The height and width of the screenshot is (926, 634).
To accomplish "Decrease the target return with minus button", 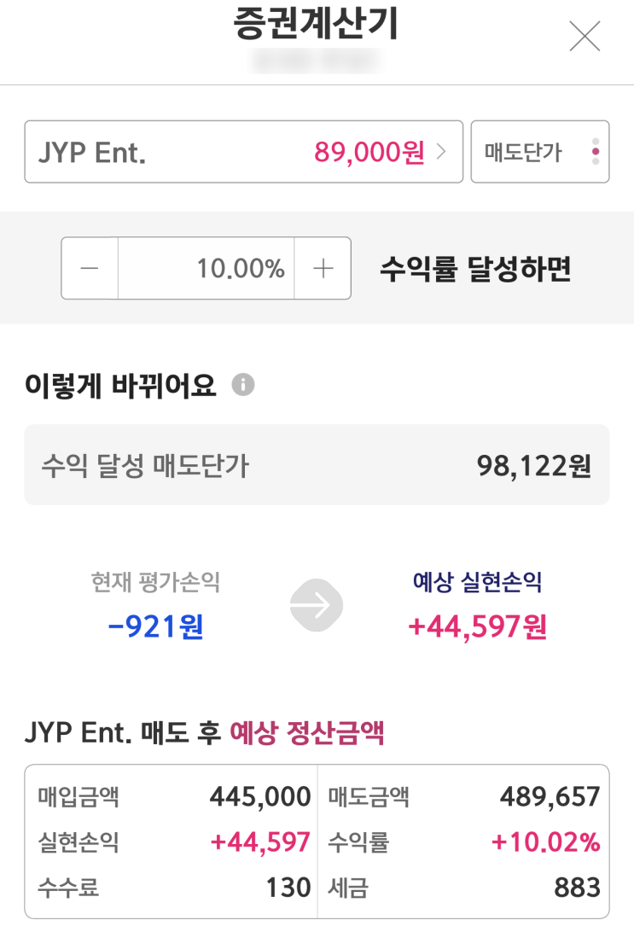I will (x=90, y=268).
